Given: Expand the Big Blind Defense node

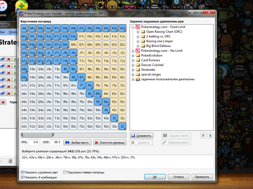Looking at the screenshot, I should tap(138, 46).
